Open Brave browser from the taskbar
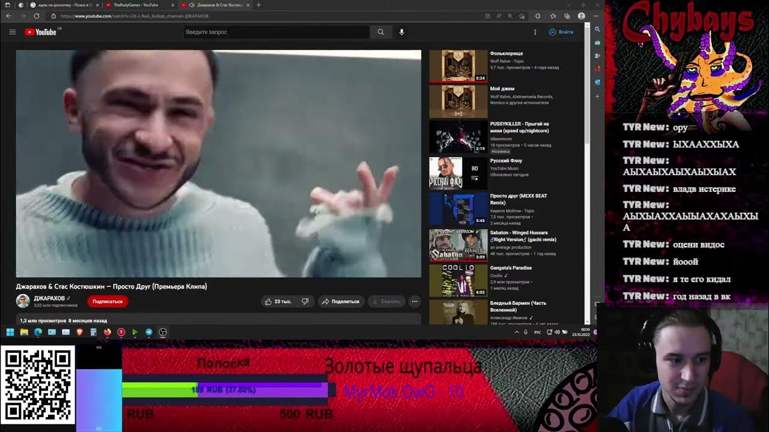 click(x=79, y=332)
